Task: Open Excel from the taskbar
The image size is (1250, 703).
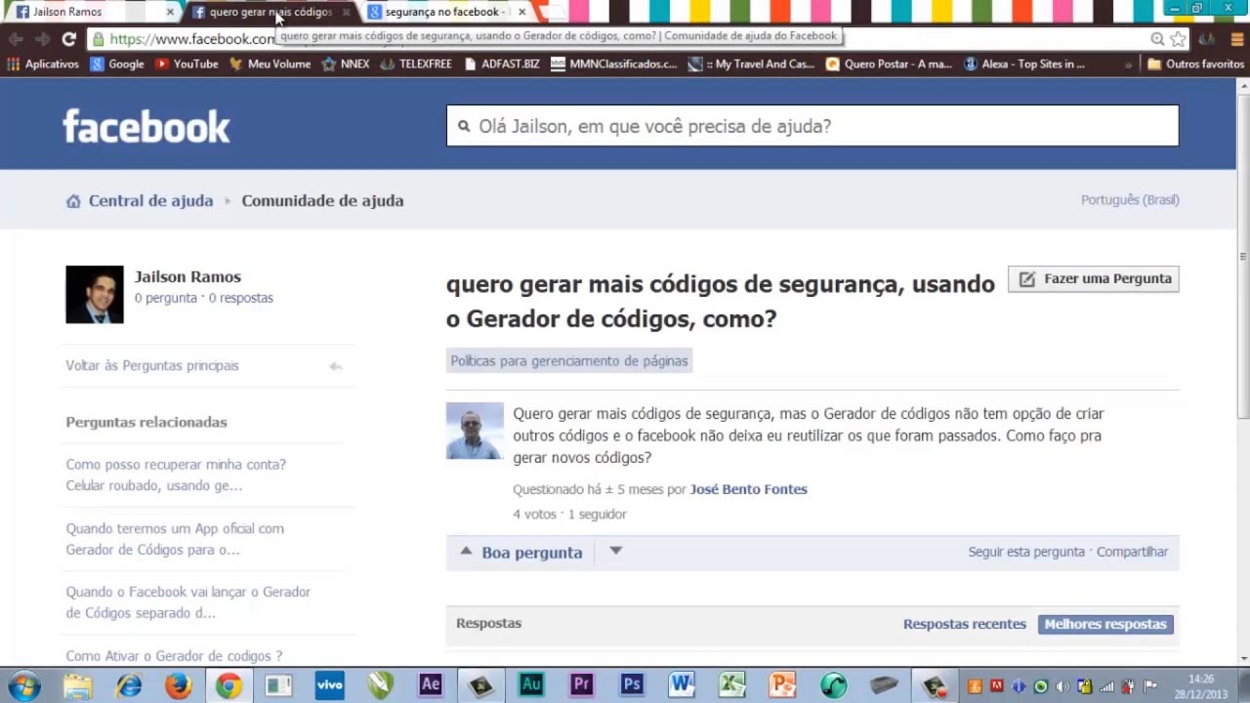Action: [732, 684]
